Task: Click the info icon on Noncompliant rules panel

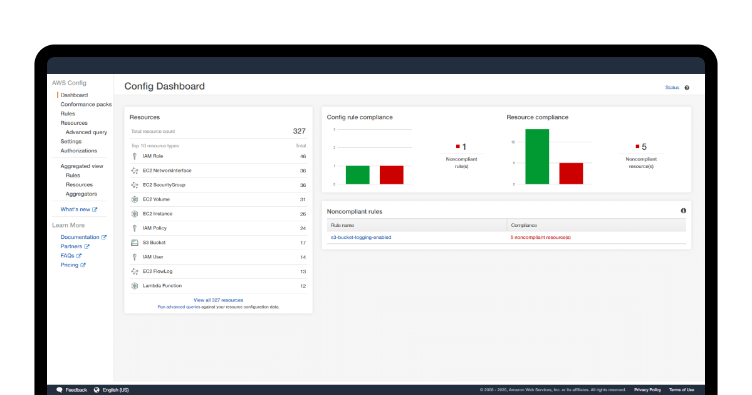Action: pyautogui.click(x=683, y=211)
